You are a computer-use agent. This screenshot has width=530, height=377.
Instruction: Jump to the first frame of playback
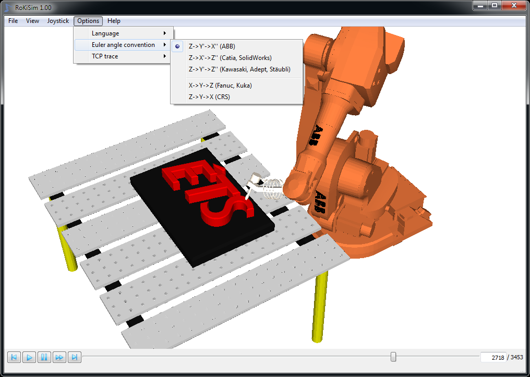[14, 357]
